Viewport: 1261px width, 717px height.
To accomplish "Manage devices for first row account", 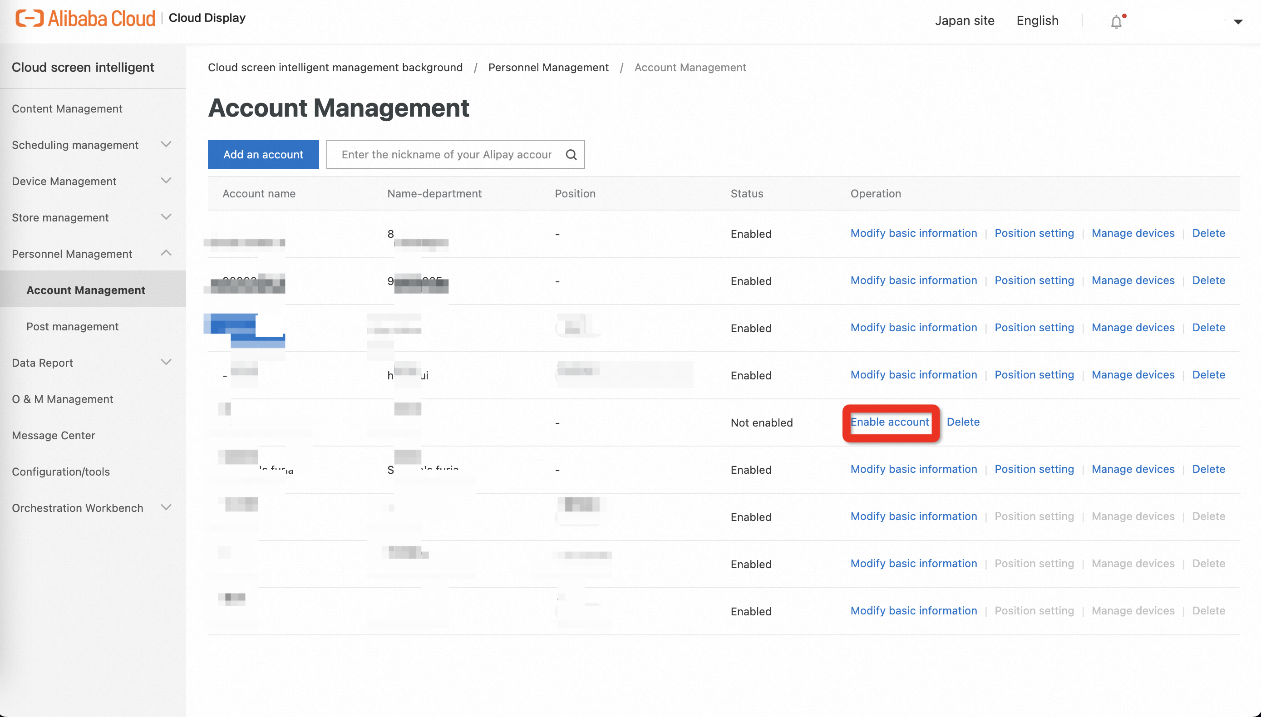I will coord(1133,233).
